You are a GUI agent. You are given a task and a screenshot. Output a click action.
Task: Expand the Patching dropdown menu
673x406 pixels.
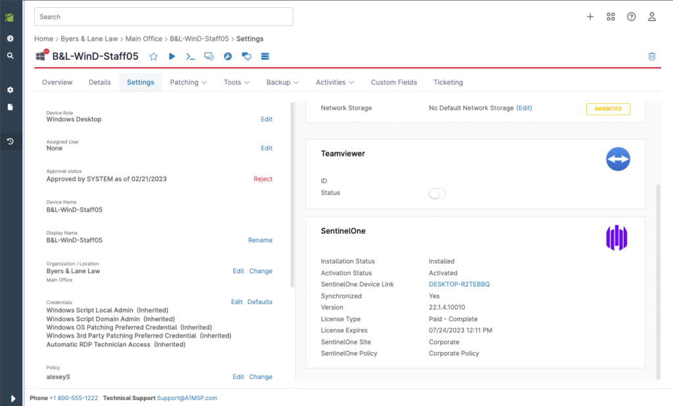coord(188,82)
